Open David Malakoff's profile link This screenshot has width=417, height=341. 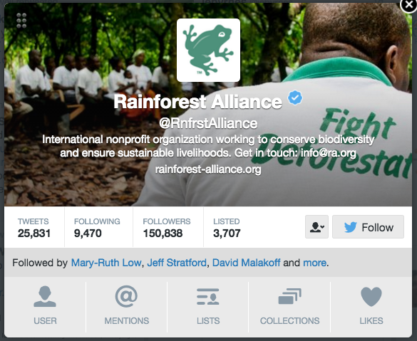pos(246,263)
